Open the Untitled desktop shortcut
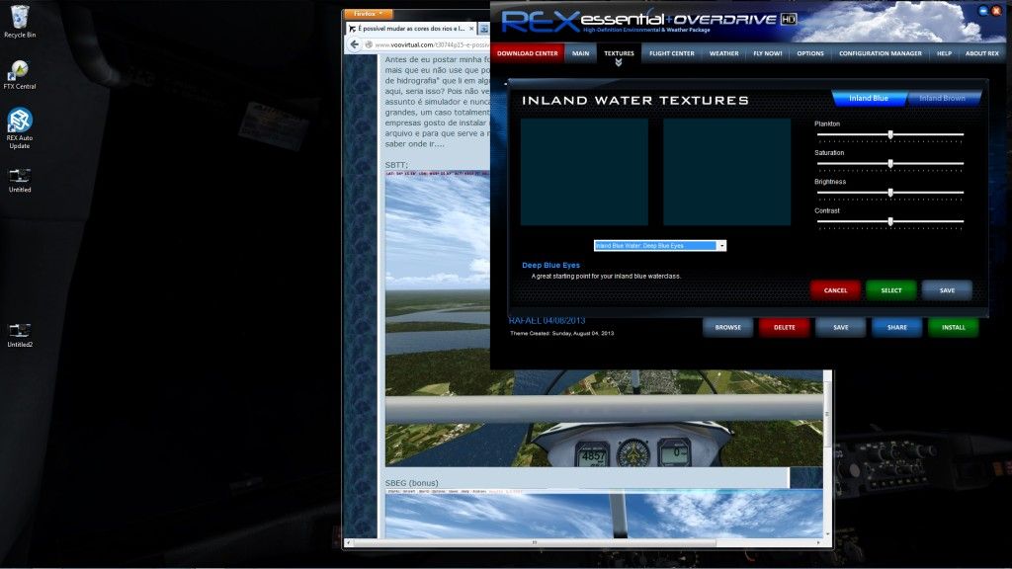The image size is (1012, 569). point(20,180)
